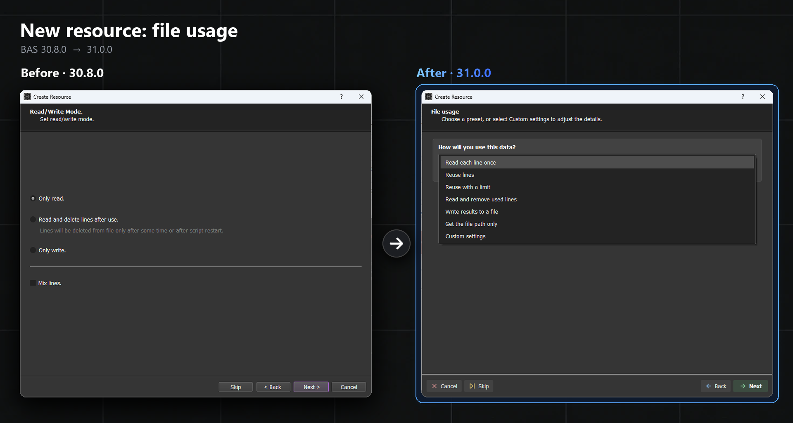Close the Before 30.8.0 Create Resource window
This screenshot has width=793, height=423.
click(x=361, y=97)
